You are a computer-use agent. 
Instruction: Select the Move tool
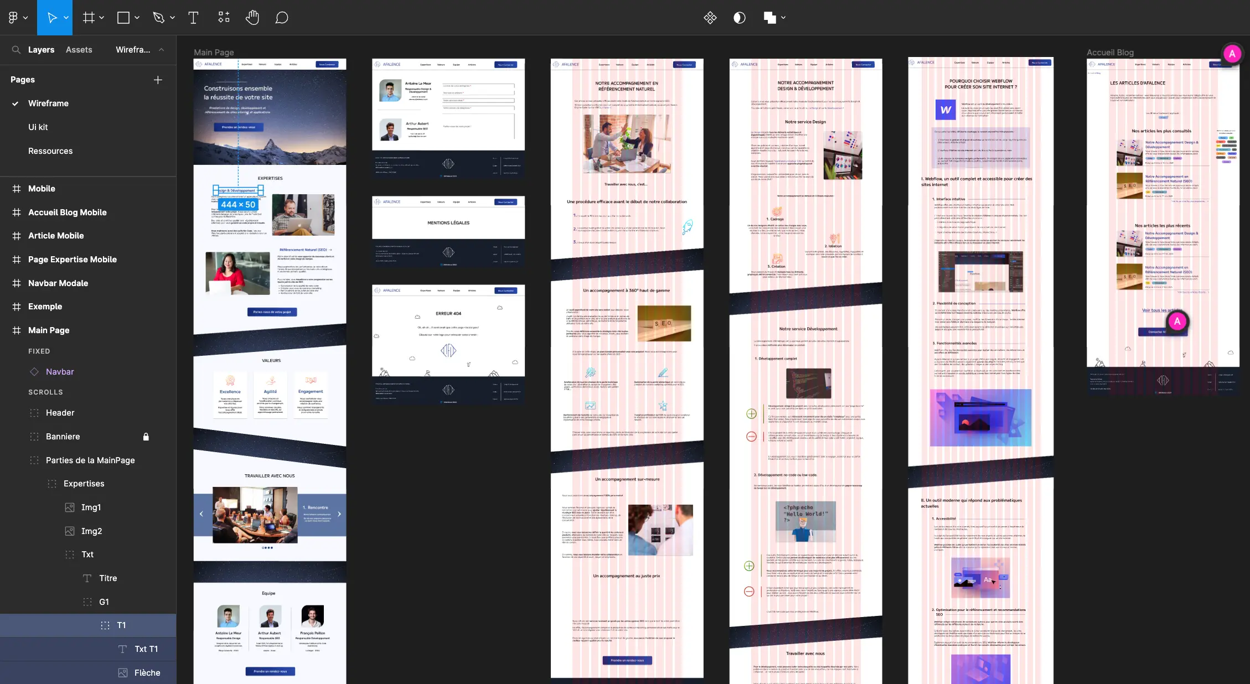click(52, 18)
